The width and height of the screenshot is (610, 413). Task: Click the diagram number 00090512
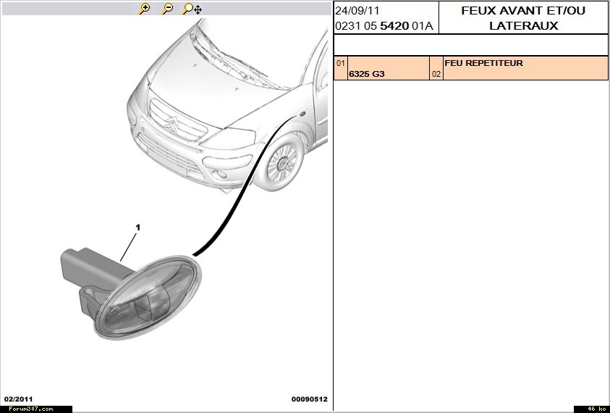[310, 399]
